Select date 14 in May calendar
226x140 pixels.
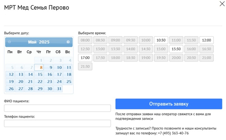[29, 74]
